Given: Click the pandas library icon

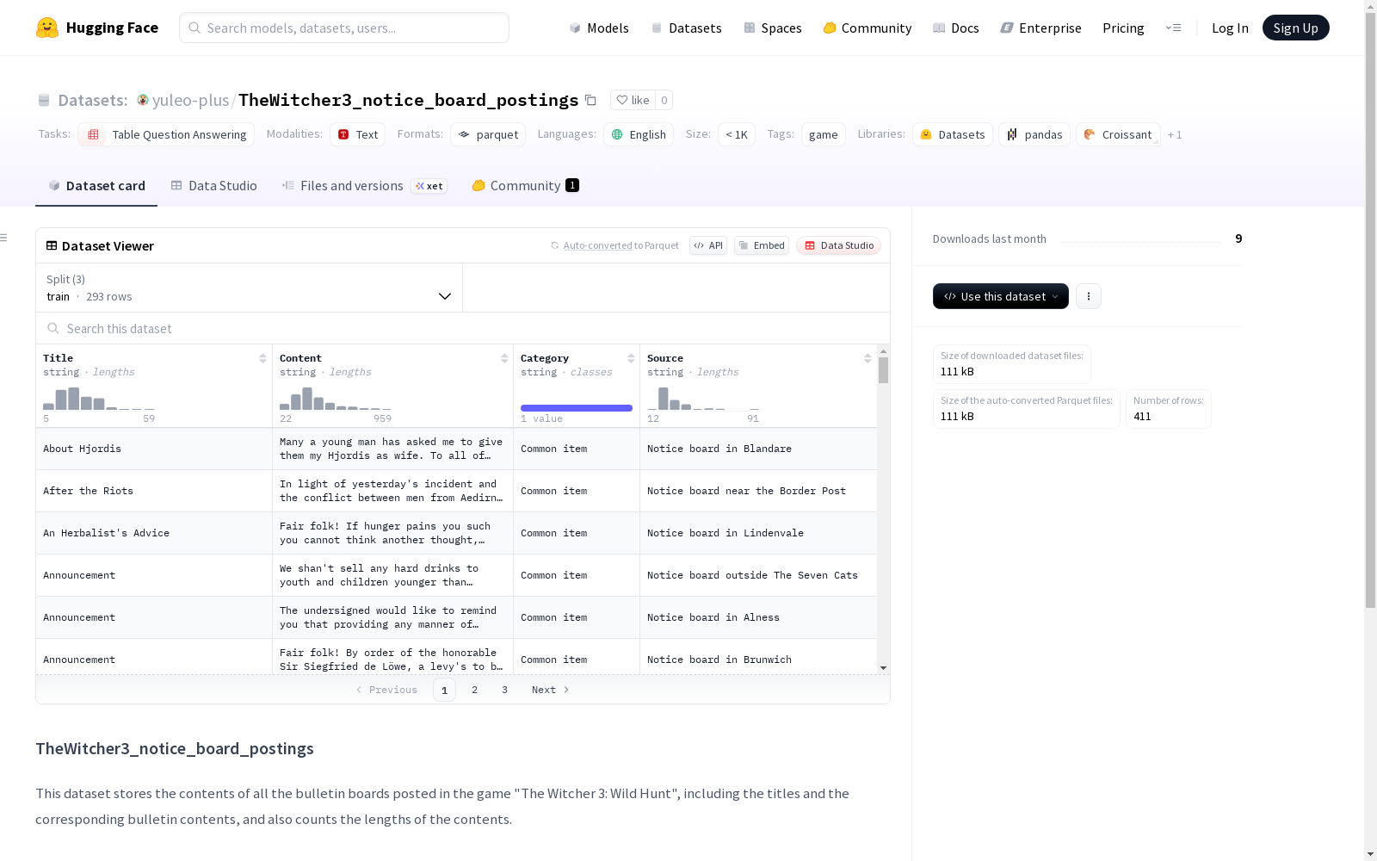Looking at the screenshot, I should [x=1012, y=134].
